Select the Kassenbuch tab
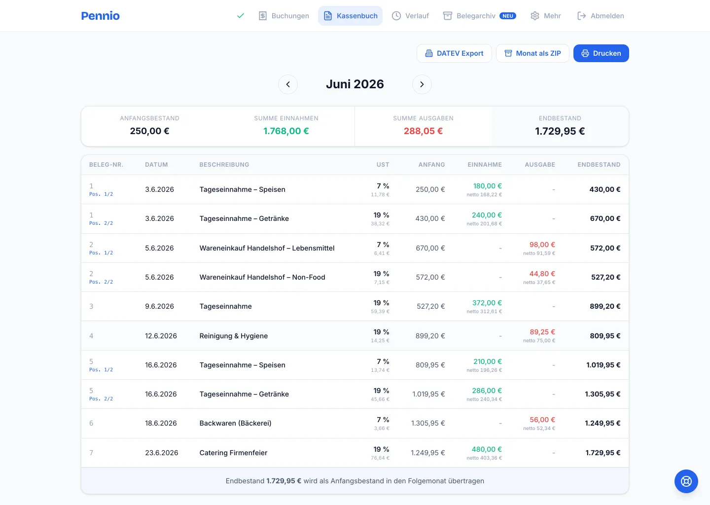 pos(350,16)
